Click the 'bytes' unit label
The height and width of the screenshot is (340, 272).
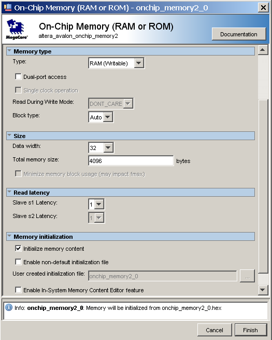(183, 161)
